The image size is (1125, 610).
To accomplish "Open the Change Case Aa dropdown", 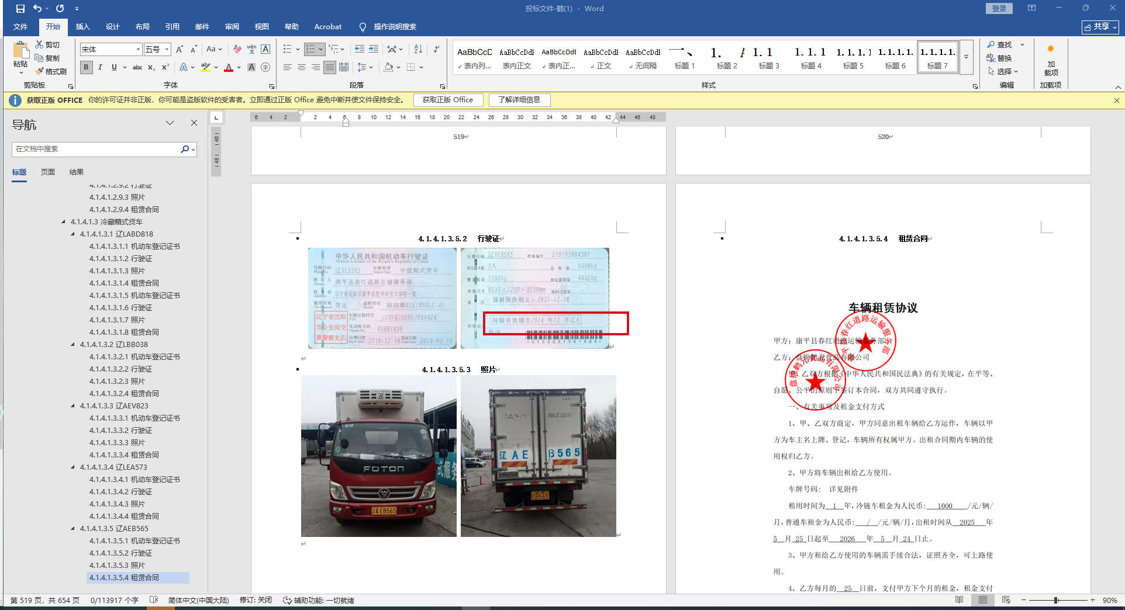I will 214,50.
